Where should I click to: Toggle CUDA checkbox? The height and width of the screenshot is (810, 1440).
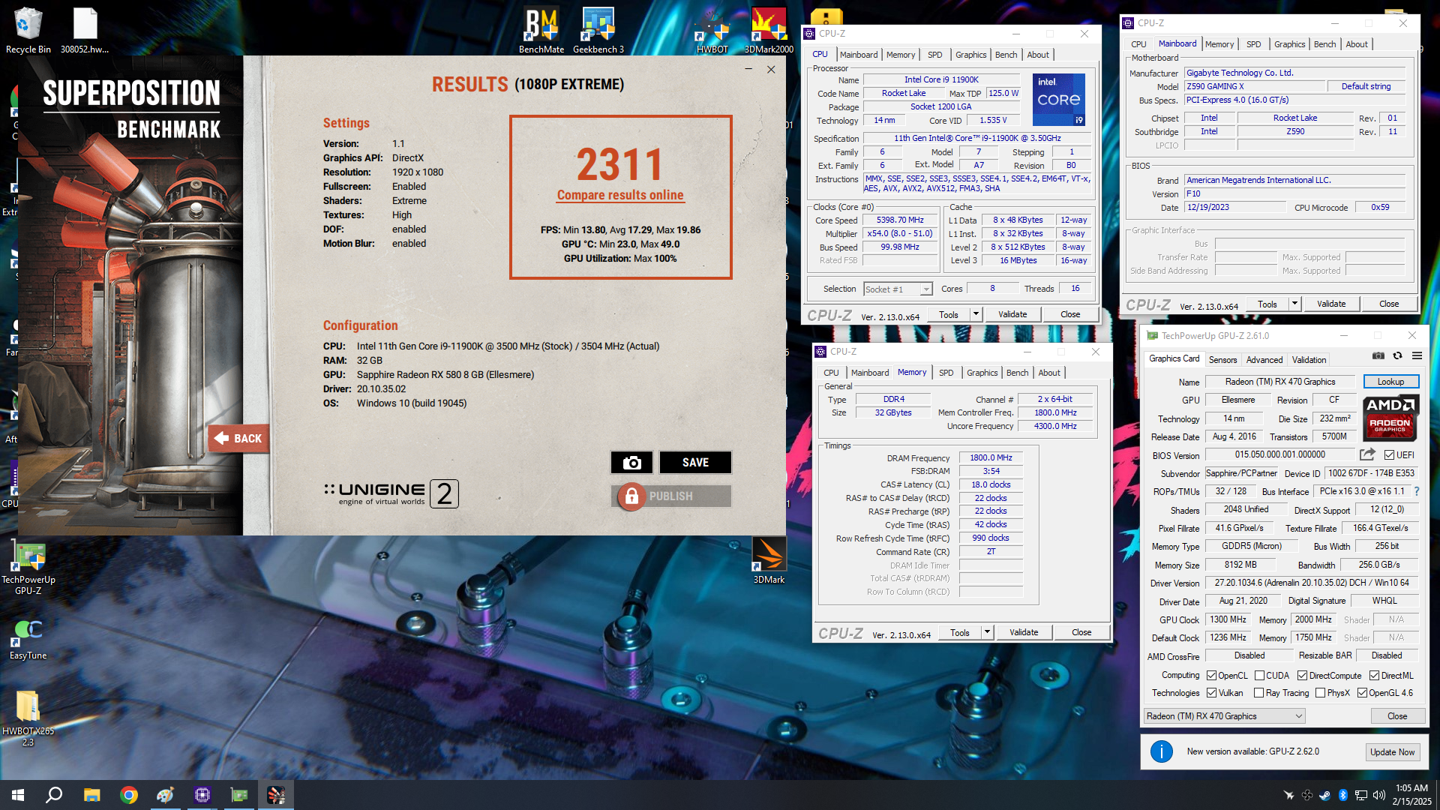[1259, 676]
